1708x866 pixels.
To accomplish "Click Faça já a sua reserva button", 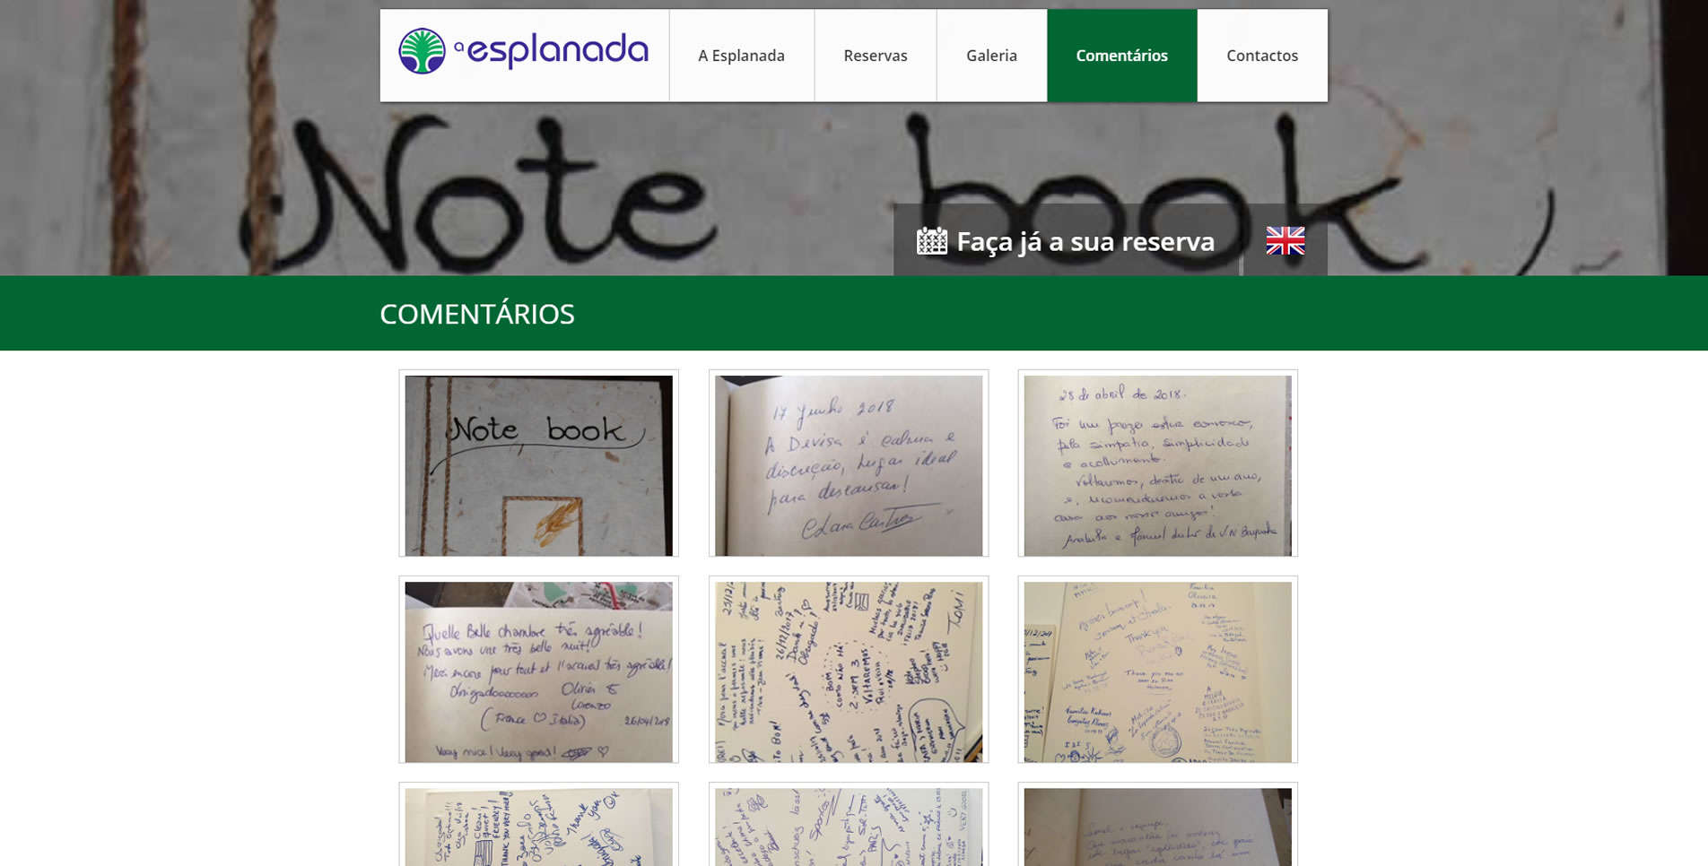I will tap(1066, 240).
